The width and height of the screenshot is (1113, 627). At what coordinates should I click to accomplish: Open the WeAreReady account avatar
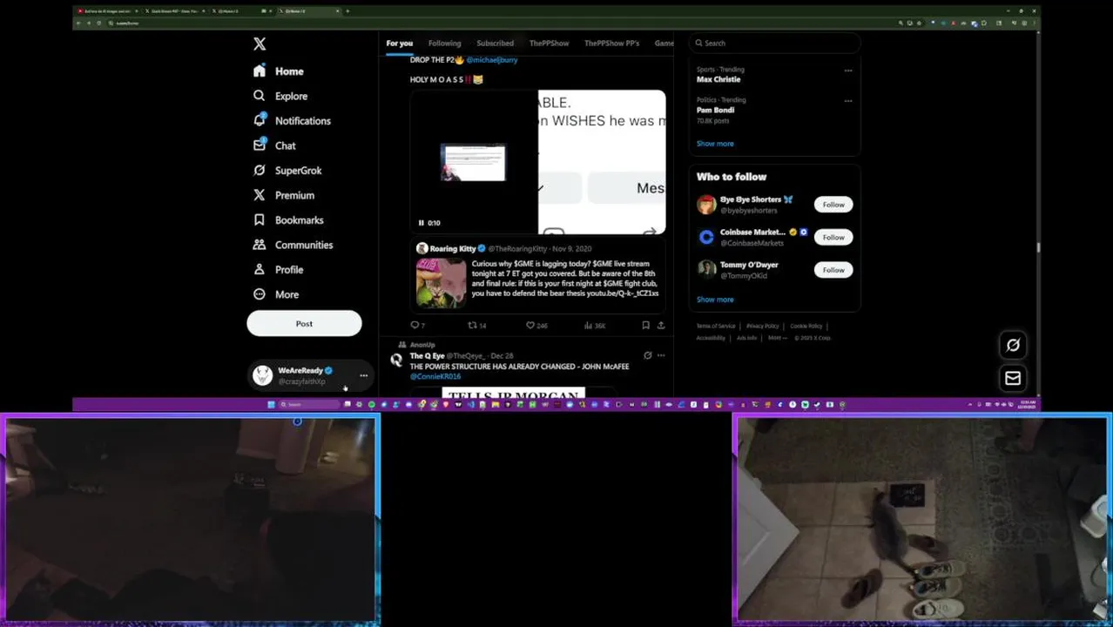click(262, 375)
